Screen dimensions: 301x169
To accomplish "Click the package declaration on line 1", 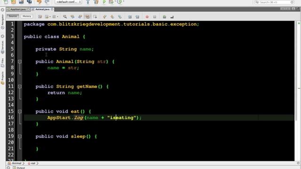I will pos(111,24).
